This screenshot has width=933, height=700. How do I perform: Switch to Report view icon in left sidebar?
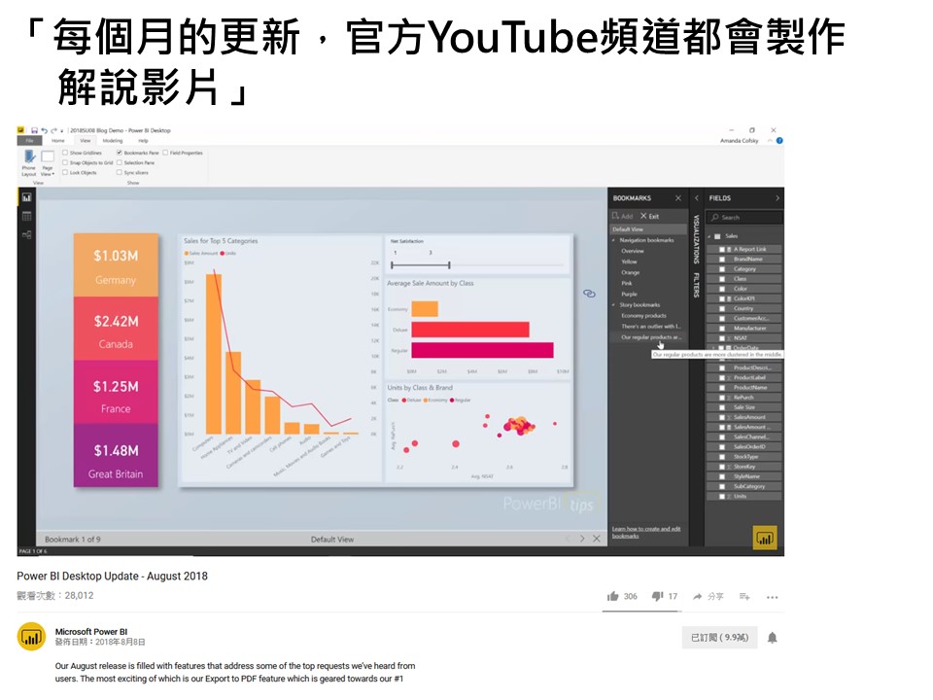[x=27, y=197]
